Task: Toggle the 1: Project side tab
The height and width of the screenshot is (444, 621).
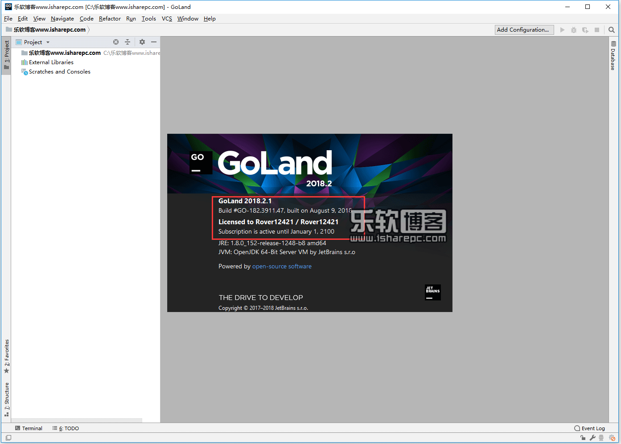Action: click(x=6, y=55)
